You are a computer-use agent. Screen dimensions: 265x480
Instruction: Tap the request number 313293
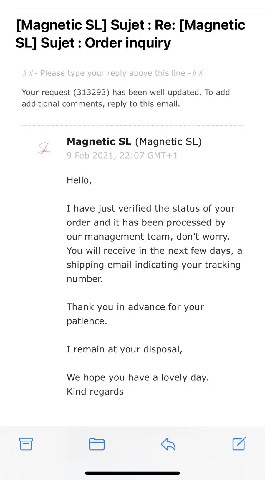[91, 92]
